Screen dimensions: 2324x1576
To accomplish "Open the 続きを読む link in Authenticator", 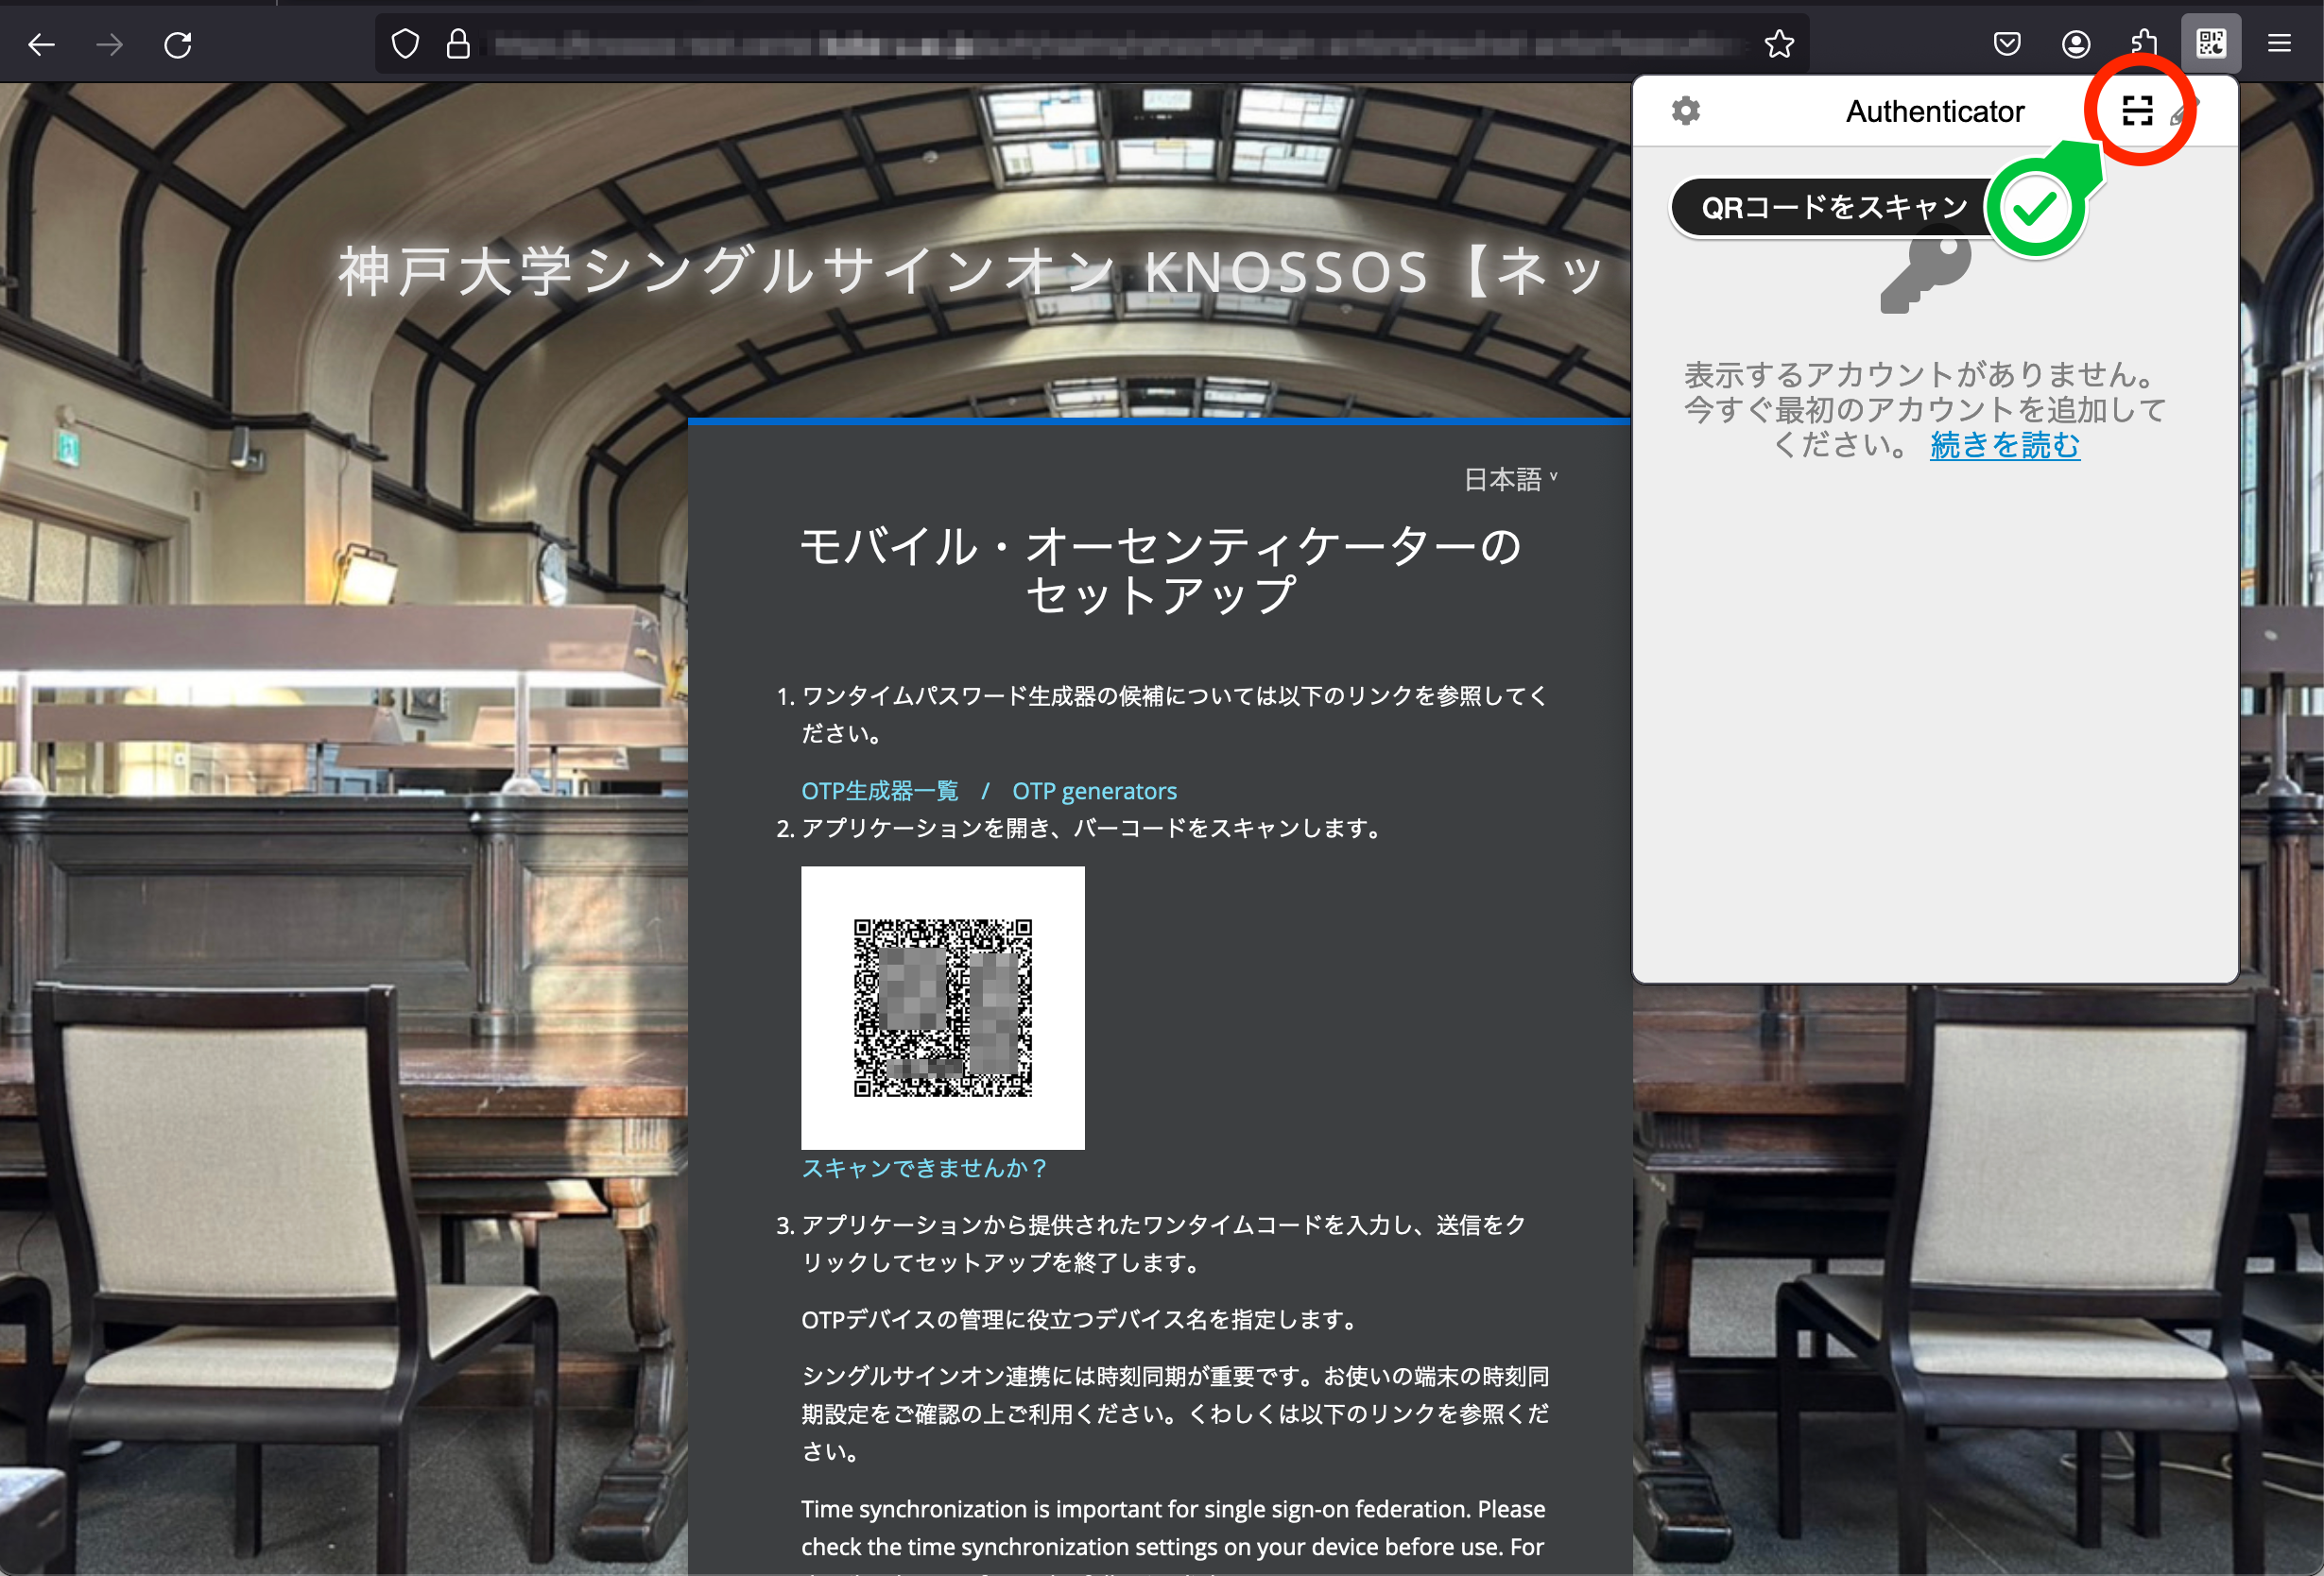I will 2004,445.
